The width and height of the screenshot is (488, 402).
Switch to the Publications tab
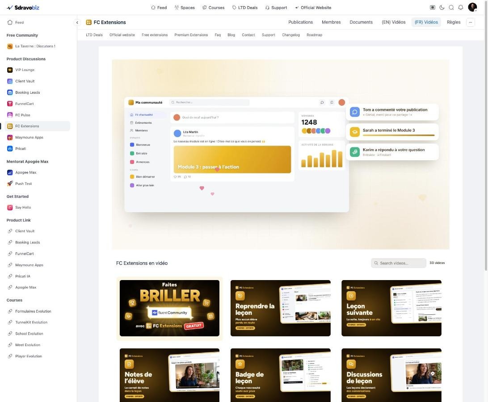coord(300,22)
